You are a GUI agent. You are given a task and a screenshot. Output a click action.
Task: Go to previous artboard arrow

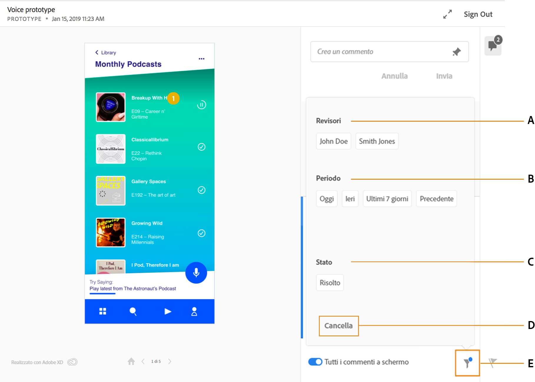143,361
